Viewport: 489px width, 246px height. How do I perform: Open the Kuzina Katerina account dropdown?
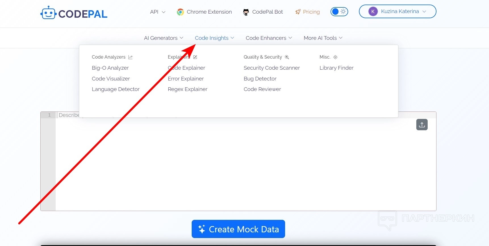tap(398, 11)
